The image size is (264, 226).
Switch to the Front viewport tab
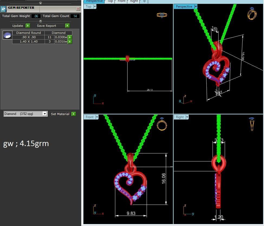[x=122, y=1]
